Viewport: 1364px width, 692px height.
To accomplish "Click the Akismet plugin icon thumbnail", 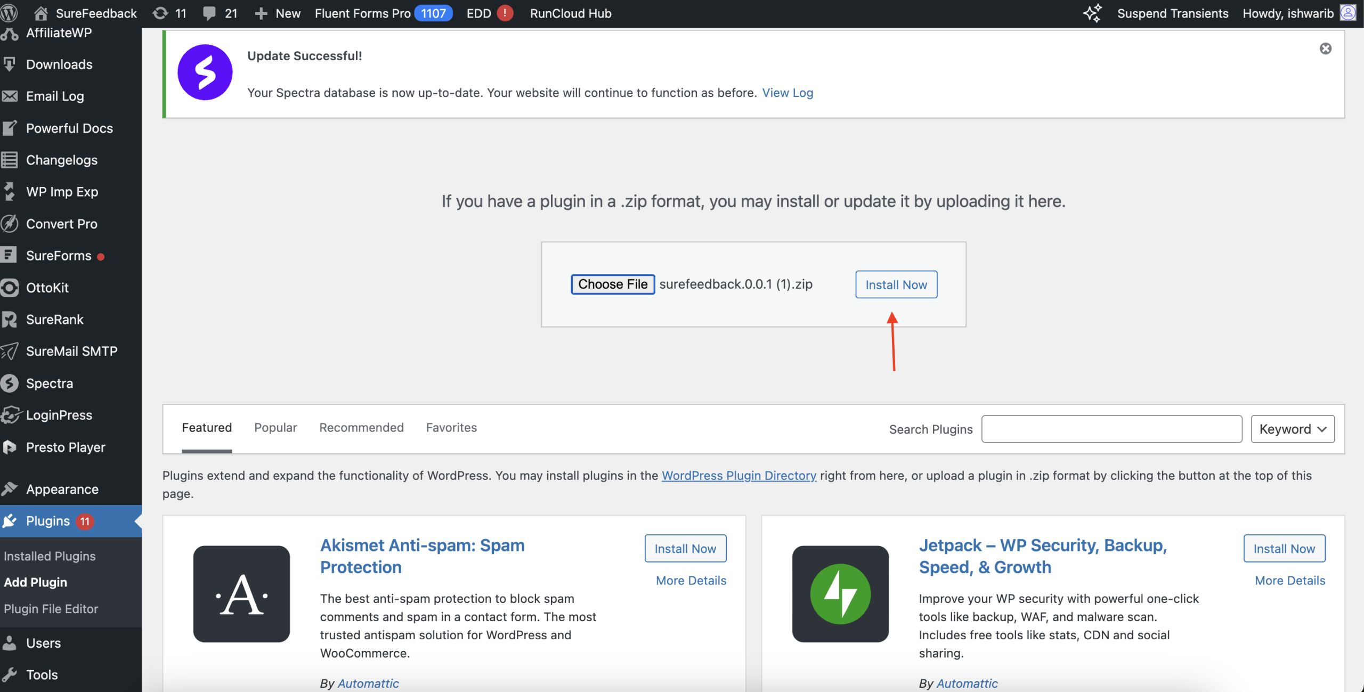I will coord(241,593).
